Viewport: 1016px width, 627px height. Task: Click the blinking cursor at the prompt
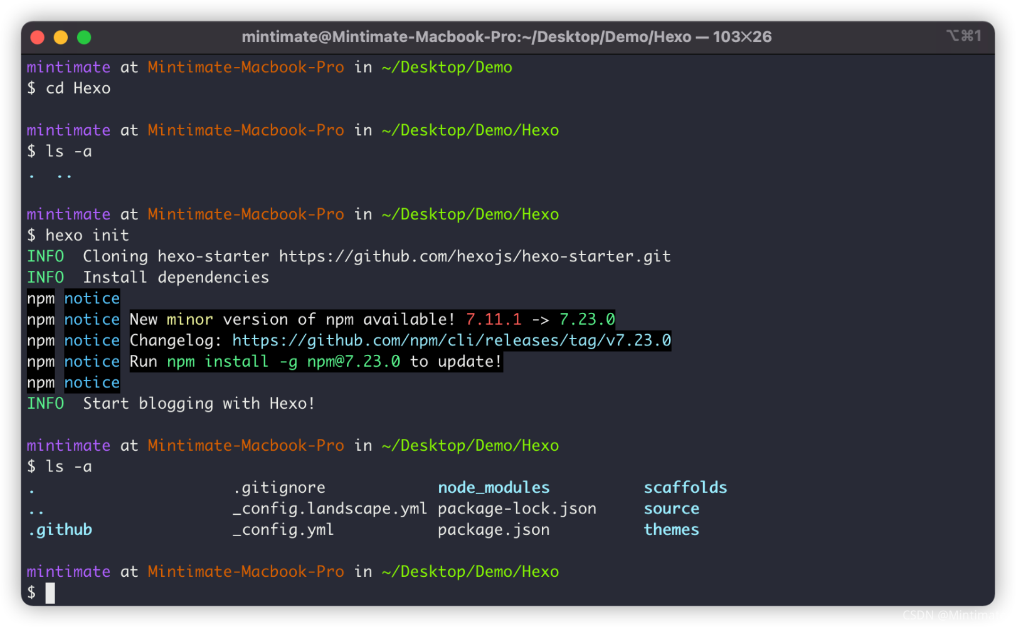[50, 593]
